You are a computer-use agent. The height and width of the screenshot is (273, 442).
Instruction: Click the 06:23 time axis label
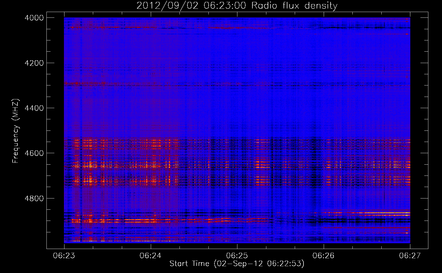[x=64, y=256]
